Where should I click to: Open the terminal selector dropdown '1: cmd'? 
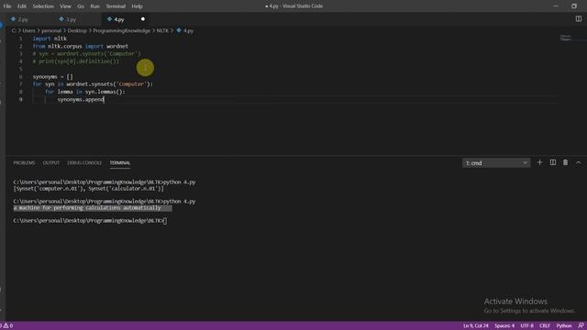496,163
